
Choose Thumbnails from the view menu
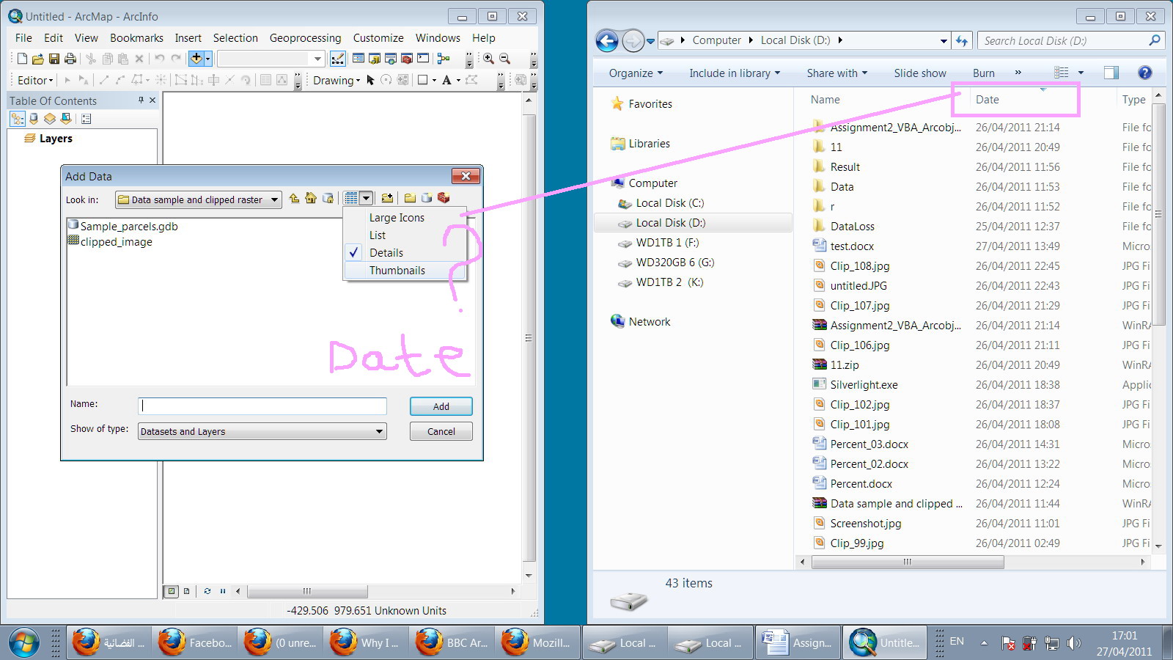pyautogui.click(x=405, y=270)
